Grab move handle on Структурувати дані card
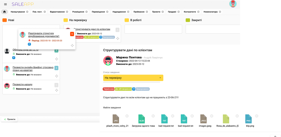This screenshot has width=281, height=137. [x=118, y=38]
